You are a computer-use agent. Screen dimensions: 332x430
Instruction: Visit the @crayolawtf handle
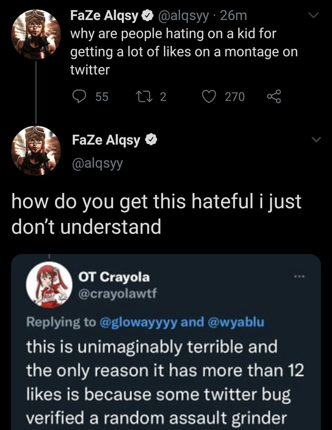(x=117, y=294)
